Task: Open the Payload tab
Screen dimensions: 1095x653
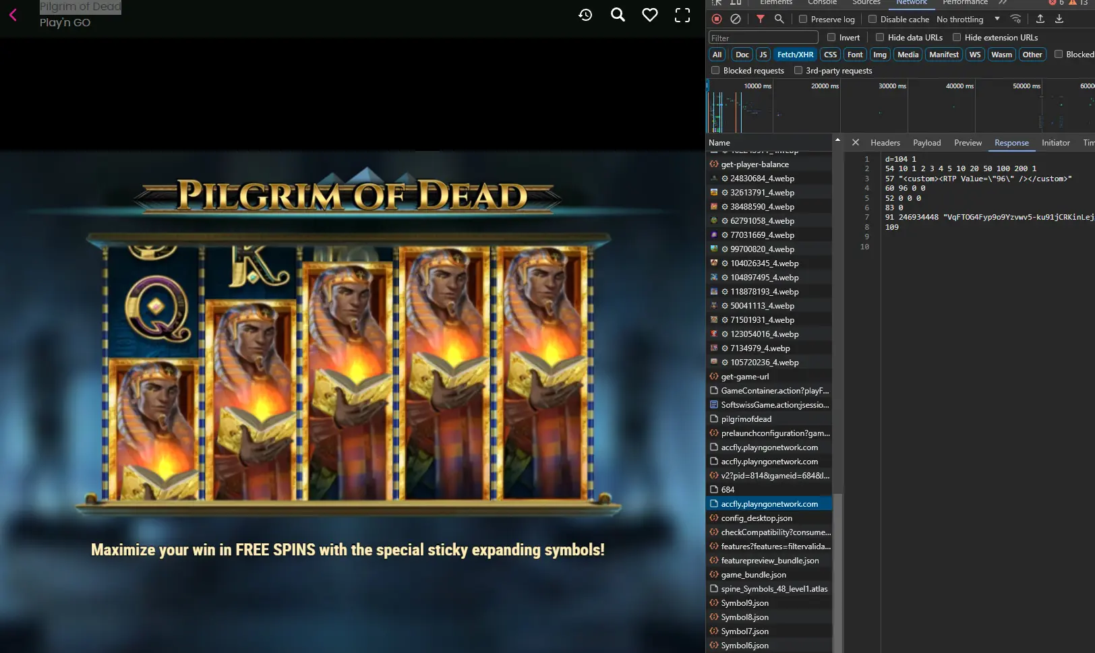Action: pos(927,143)
